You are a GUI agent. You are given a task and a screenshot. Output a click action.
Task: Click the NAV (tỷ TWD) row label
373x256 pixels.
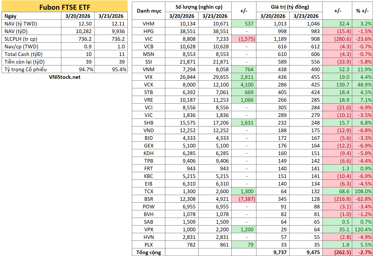tap(31, 24)
